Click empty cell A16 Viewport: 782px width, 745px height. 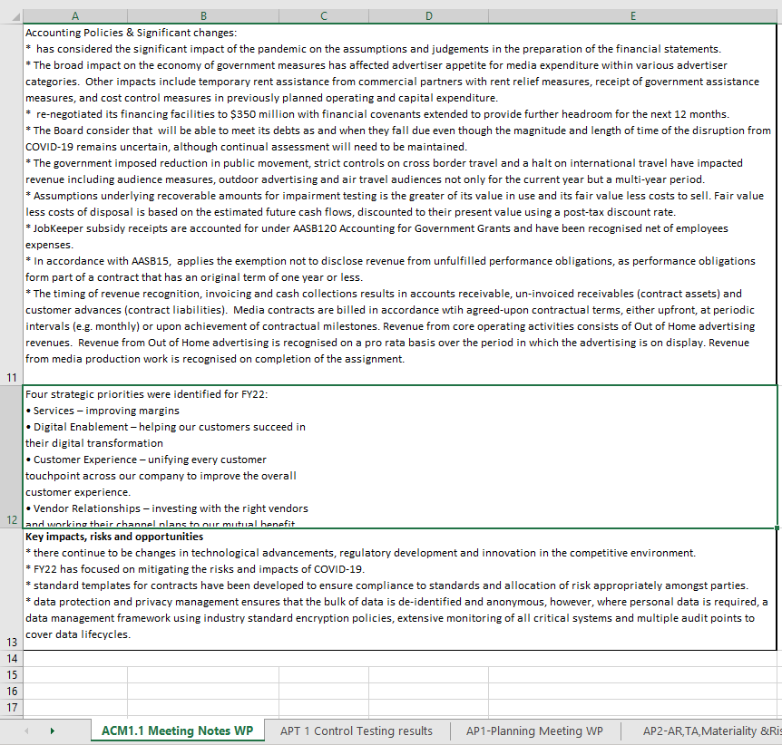click(x=74, y=692)
